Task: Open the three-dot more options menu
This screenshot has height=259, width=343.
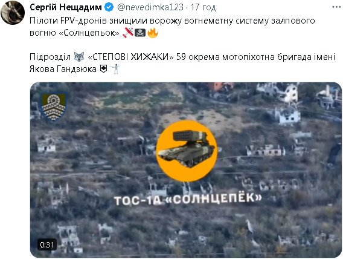Action: 336,7
